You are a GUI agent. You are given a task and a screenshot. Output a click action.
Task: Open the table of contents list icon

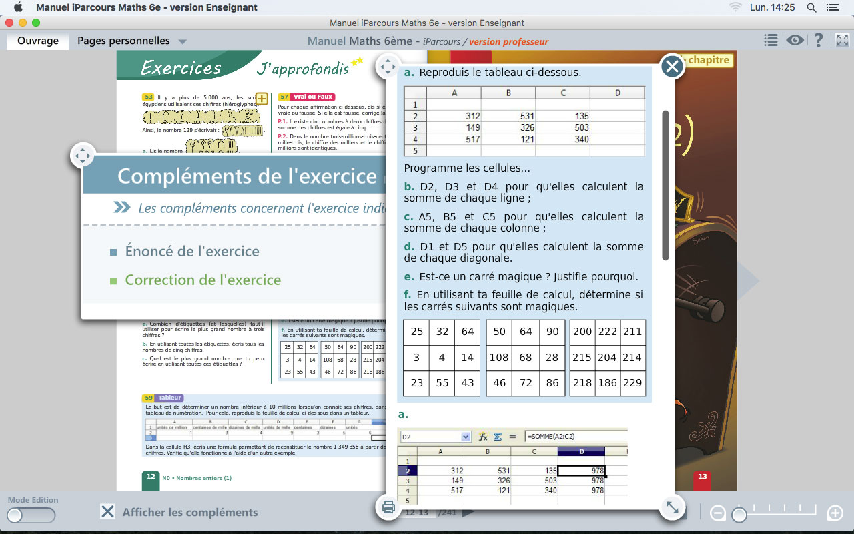[771, 41]
